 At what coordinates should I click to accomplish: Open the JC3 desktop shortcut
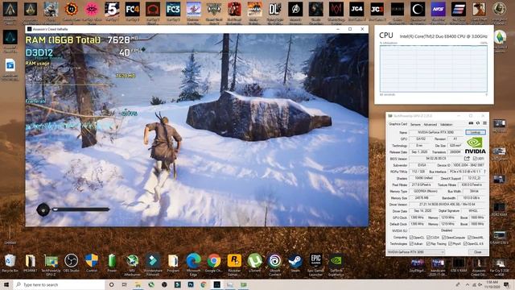pos(377,10)
